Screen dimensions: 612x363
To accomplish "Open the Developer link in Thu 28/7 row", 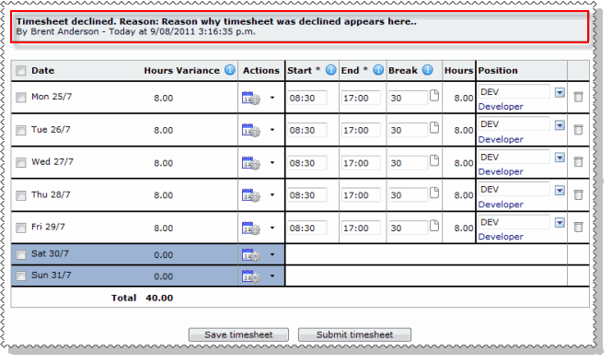I will click(501, 205).
